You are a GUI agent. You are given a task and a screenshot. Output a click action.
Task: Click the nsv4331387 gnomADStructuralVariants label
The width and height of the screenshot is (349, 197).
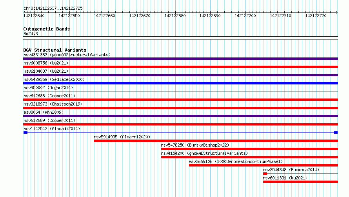[67, 55]
